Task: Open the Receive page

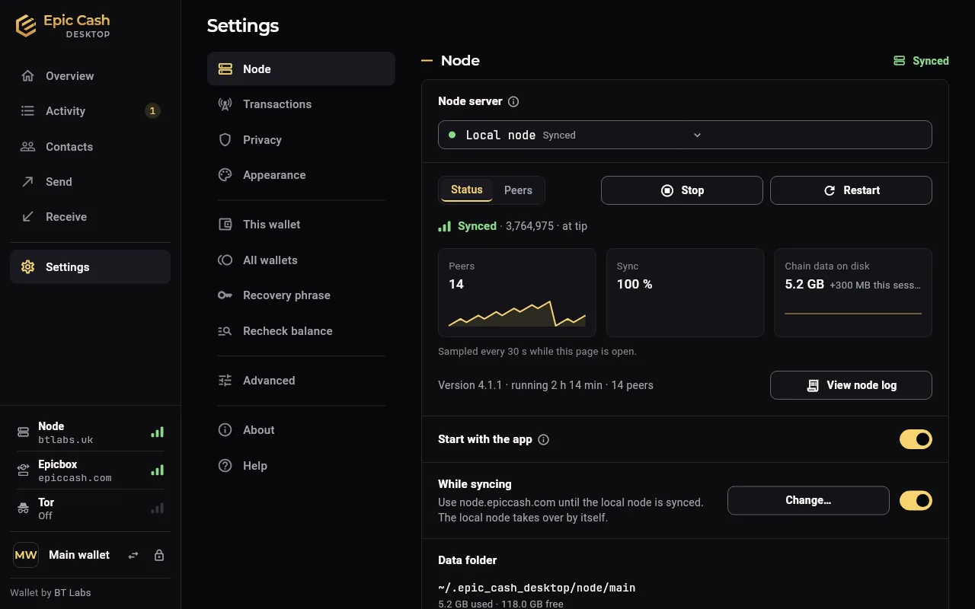Action: click(90, 217)
